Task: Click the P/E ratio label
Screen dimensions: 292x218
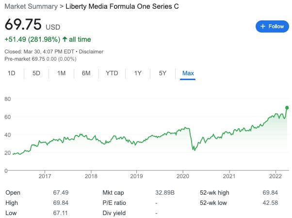Action: click(114, 203)
